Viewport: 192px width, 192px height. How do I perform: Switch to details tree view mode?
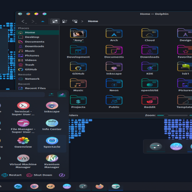coord(75,21)
